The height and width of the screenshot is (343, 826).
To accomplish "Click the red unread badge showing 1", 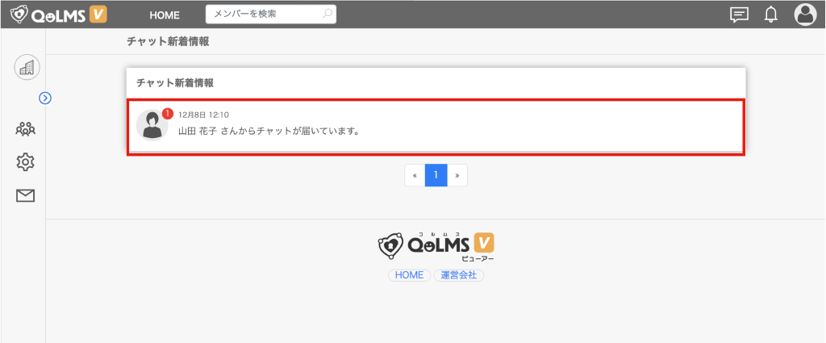I will (168, 114).
